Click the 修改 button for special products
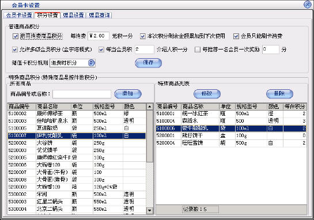314x220 pixels. [207, 94]
